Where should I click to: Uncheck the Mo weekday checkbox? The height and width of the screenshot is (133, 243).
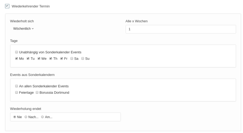tap(17, 58)
